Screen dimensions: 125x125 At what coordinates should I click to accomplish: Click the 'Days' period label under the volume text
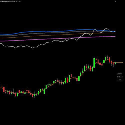[x=120, y=80]
